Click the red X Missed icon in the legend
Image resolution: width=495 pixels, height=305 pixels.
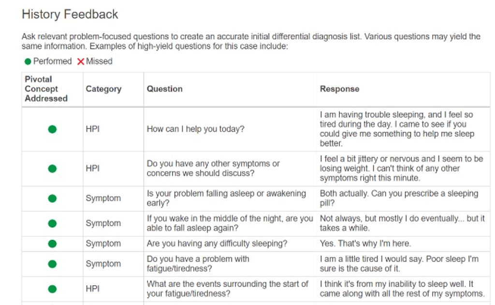81,61
